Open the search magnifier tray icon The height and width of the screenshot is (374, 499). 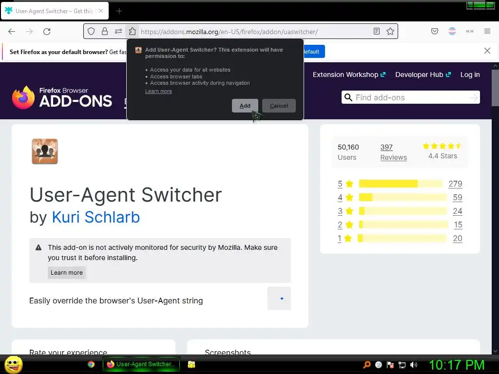click(x=366, y=365)
